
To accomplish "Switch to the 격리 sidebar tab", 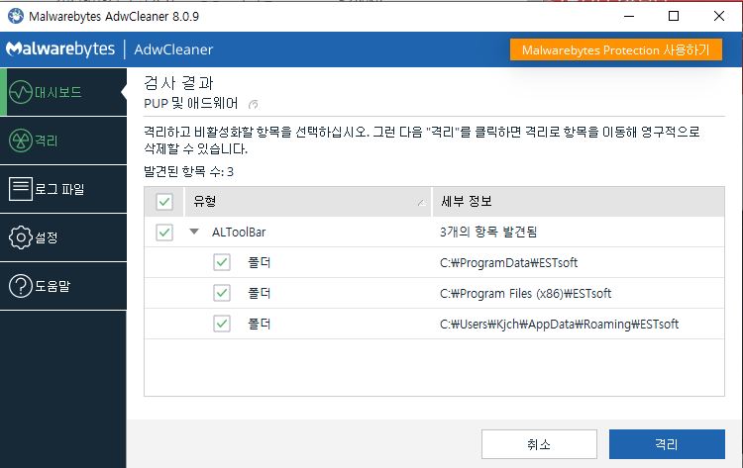I will [63, 140].
